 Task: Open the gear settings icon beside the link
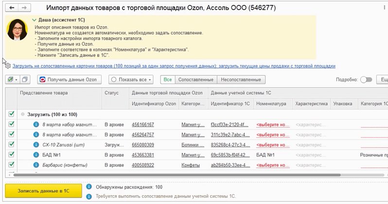(8, 66)
